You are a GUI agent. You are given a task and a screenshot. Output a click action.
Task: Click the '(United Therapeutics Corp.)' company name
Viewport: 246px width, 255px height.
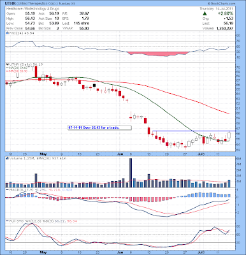37,4
